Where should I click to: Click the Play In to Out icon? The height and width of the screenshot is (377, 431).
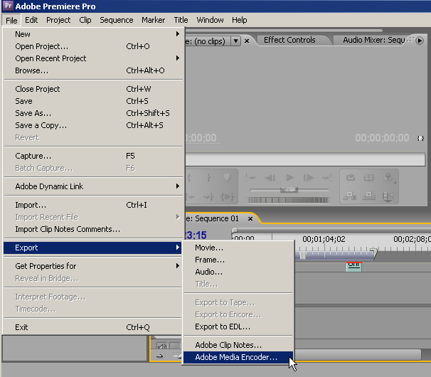point(228,196)
